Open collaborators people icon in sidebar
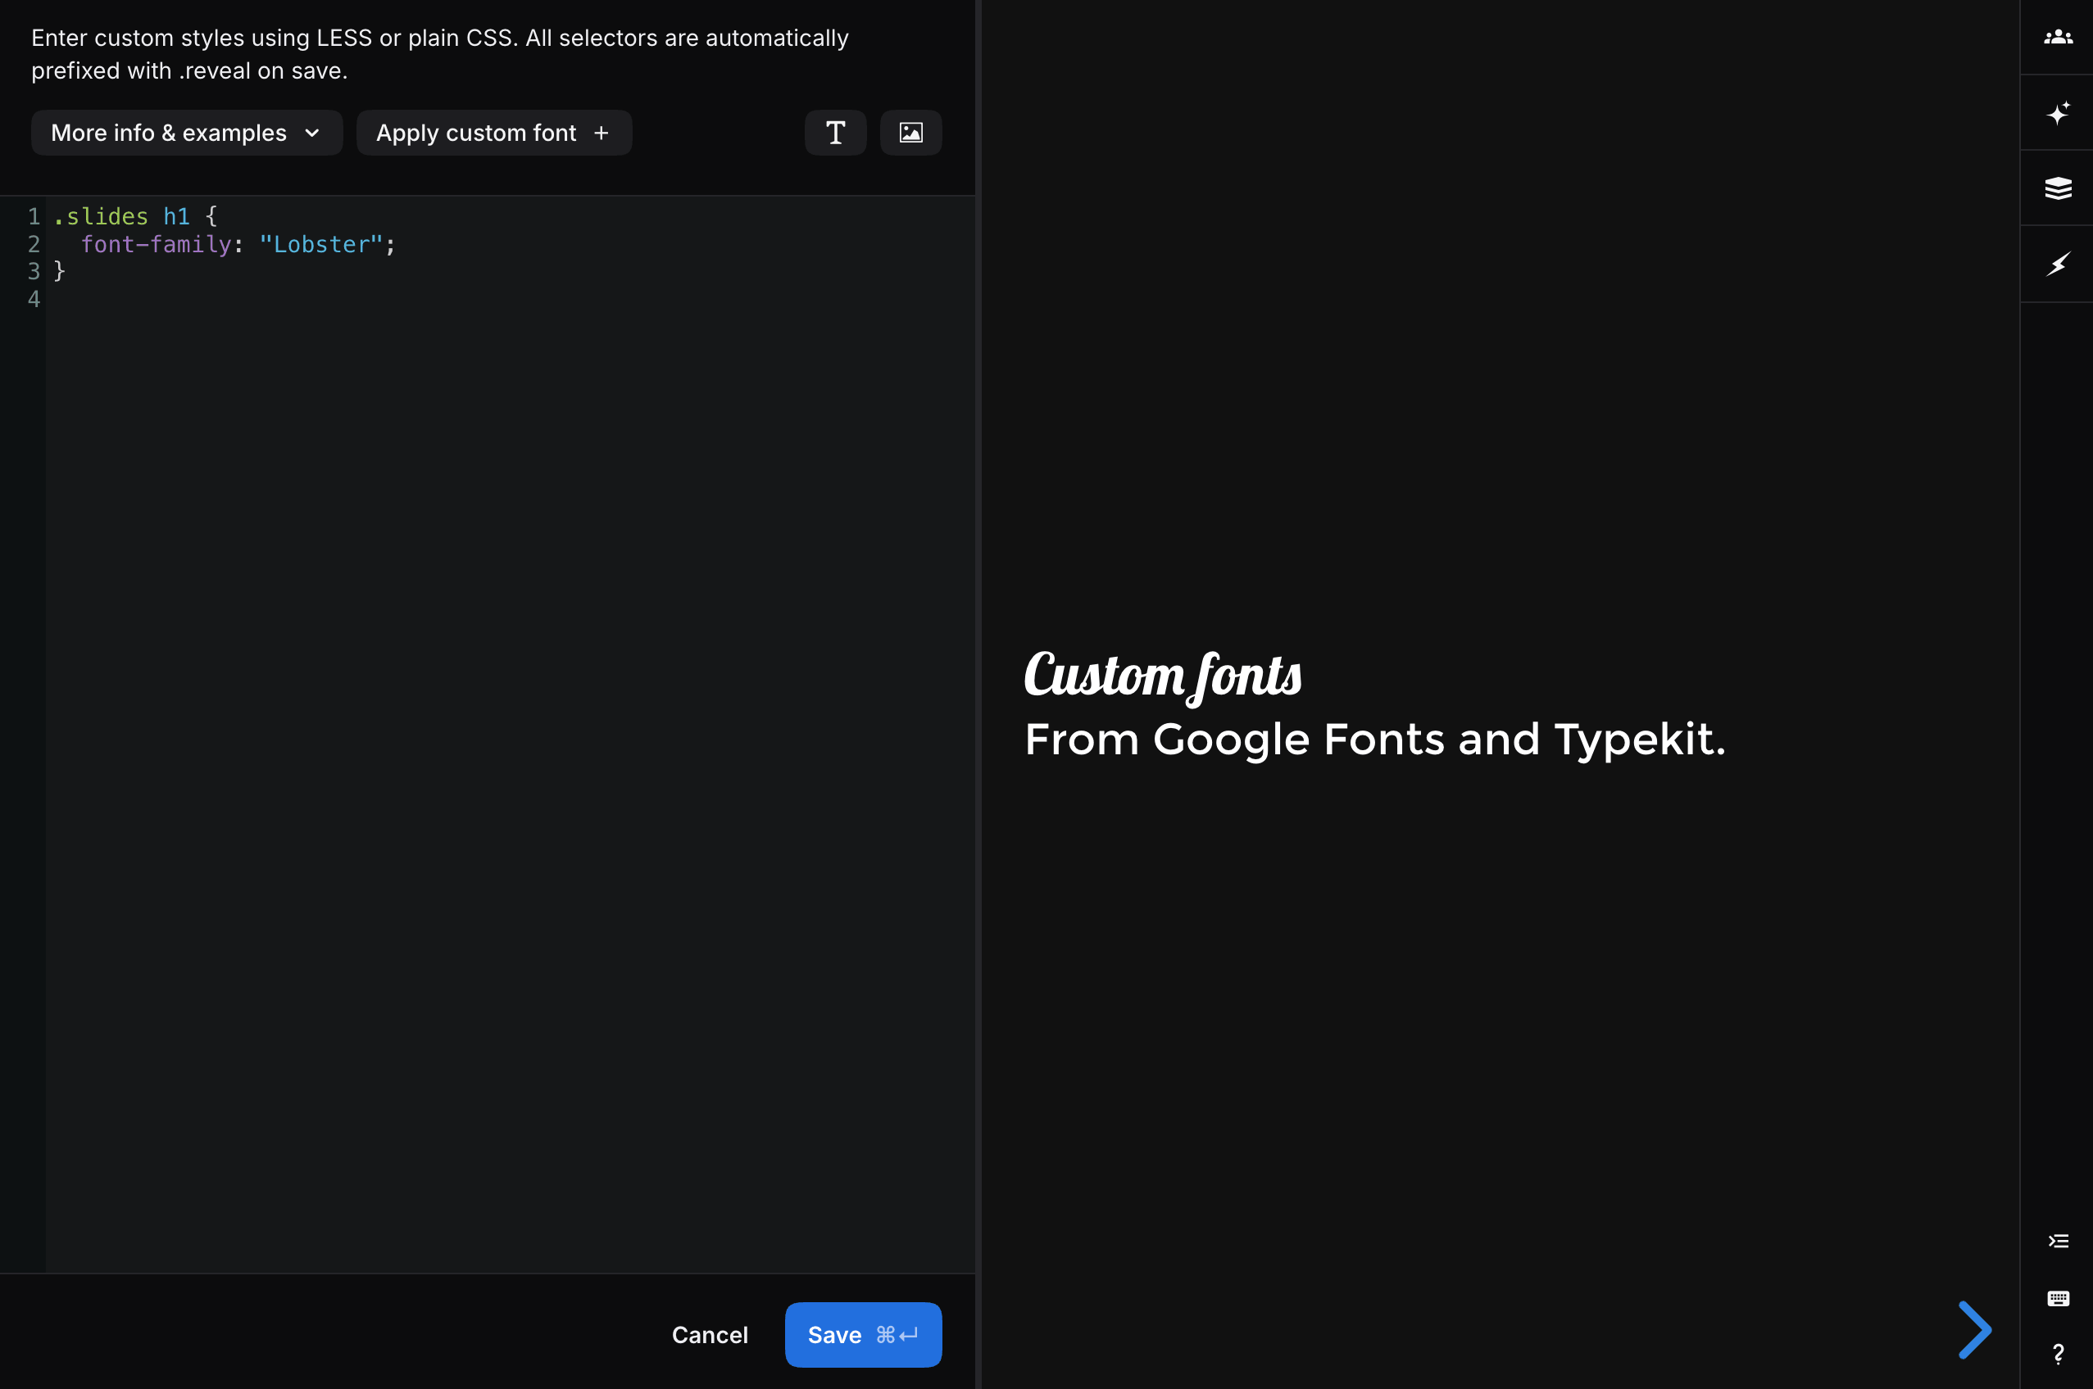 (2058, 37)
